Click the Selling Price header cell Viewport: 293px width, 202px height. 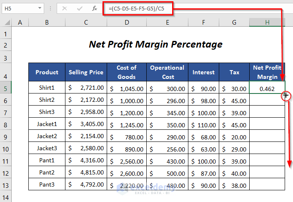[x=86, y=72]
